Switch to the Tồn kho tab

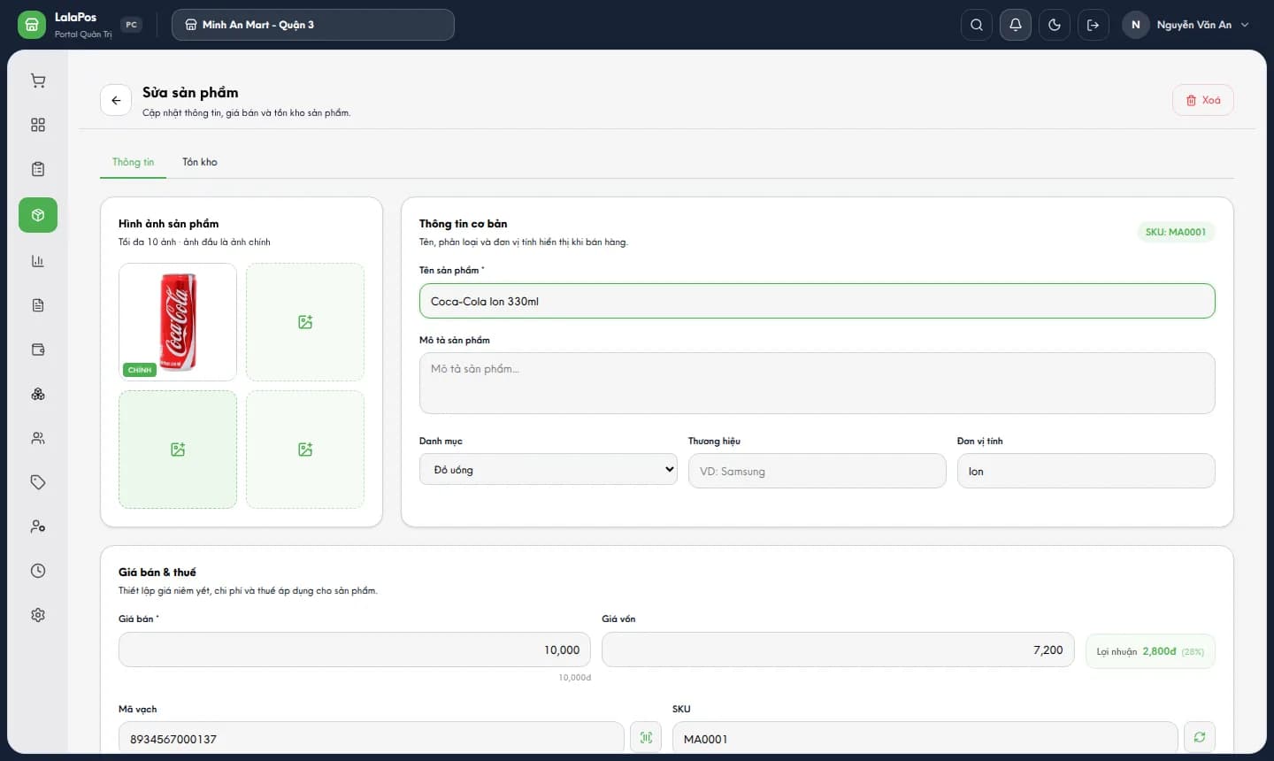200,162
